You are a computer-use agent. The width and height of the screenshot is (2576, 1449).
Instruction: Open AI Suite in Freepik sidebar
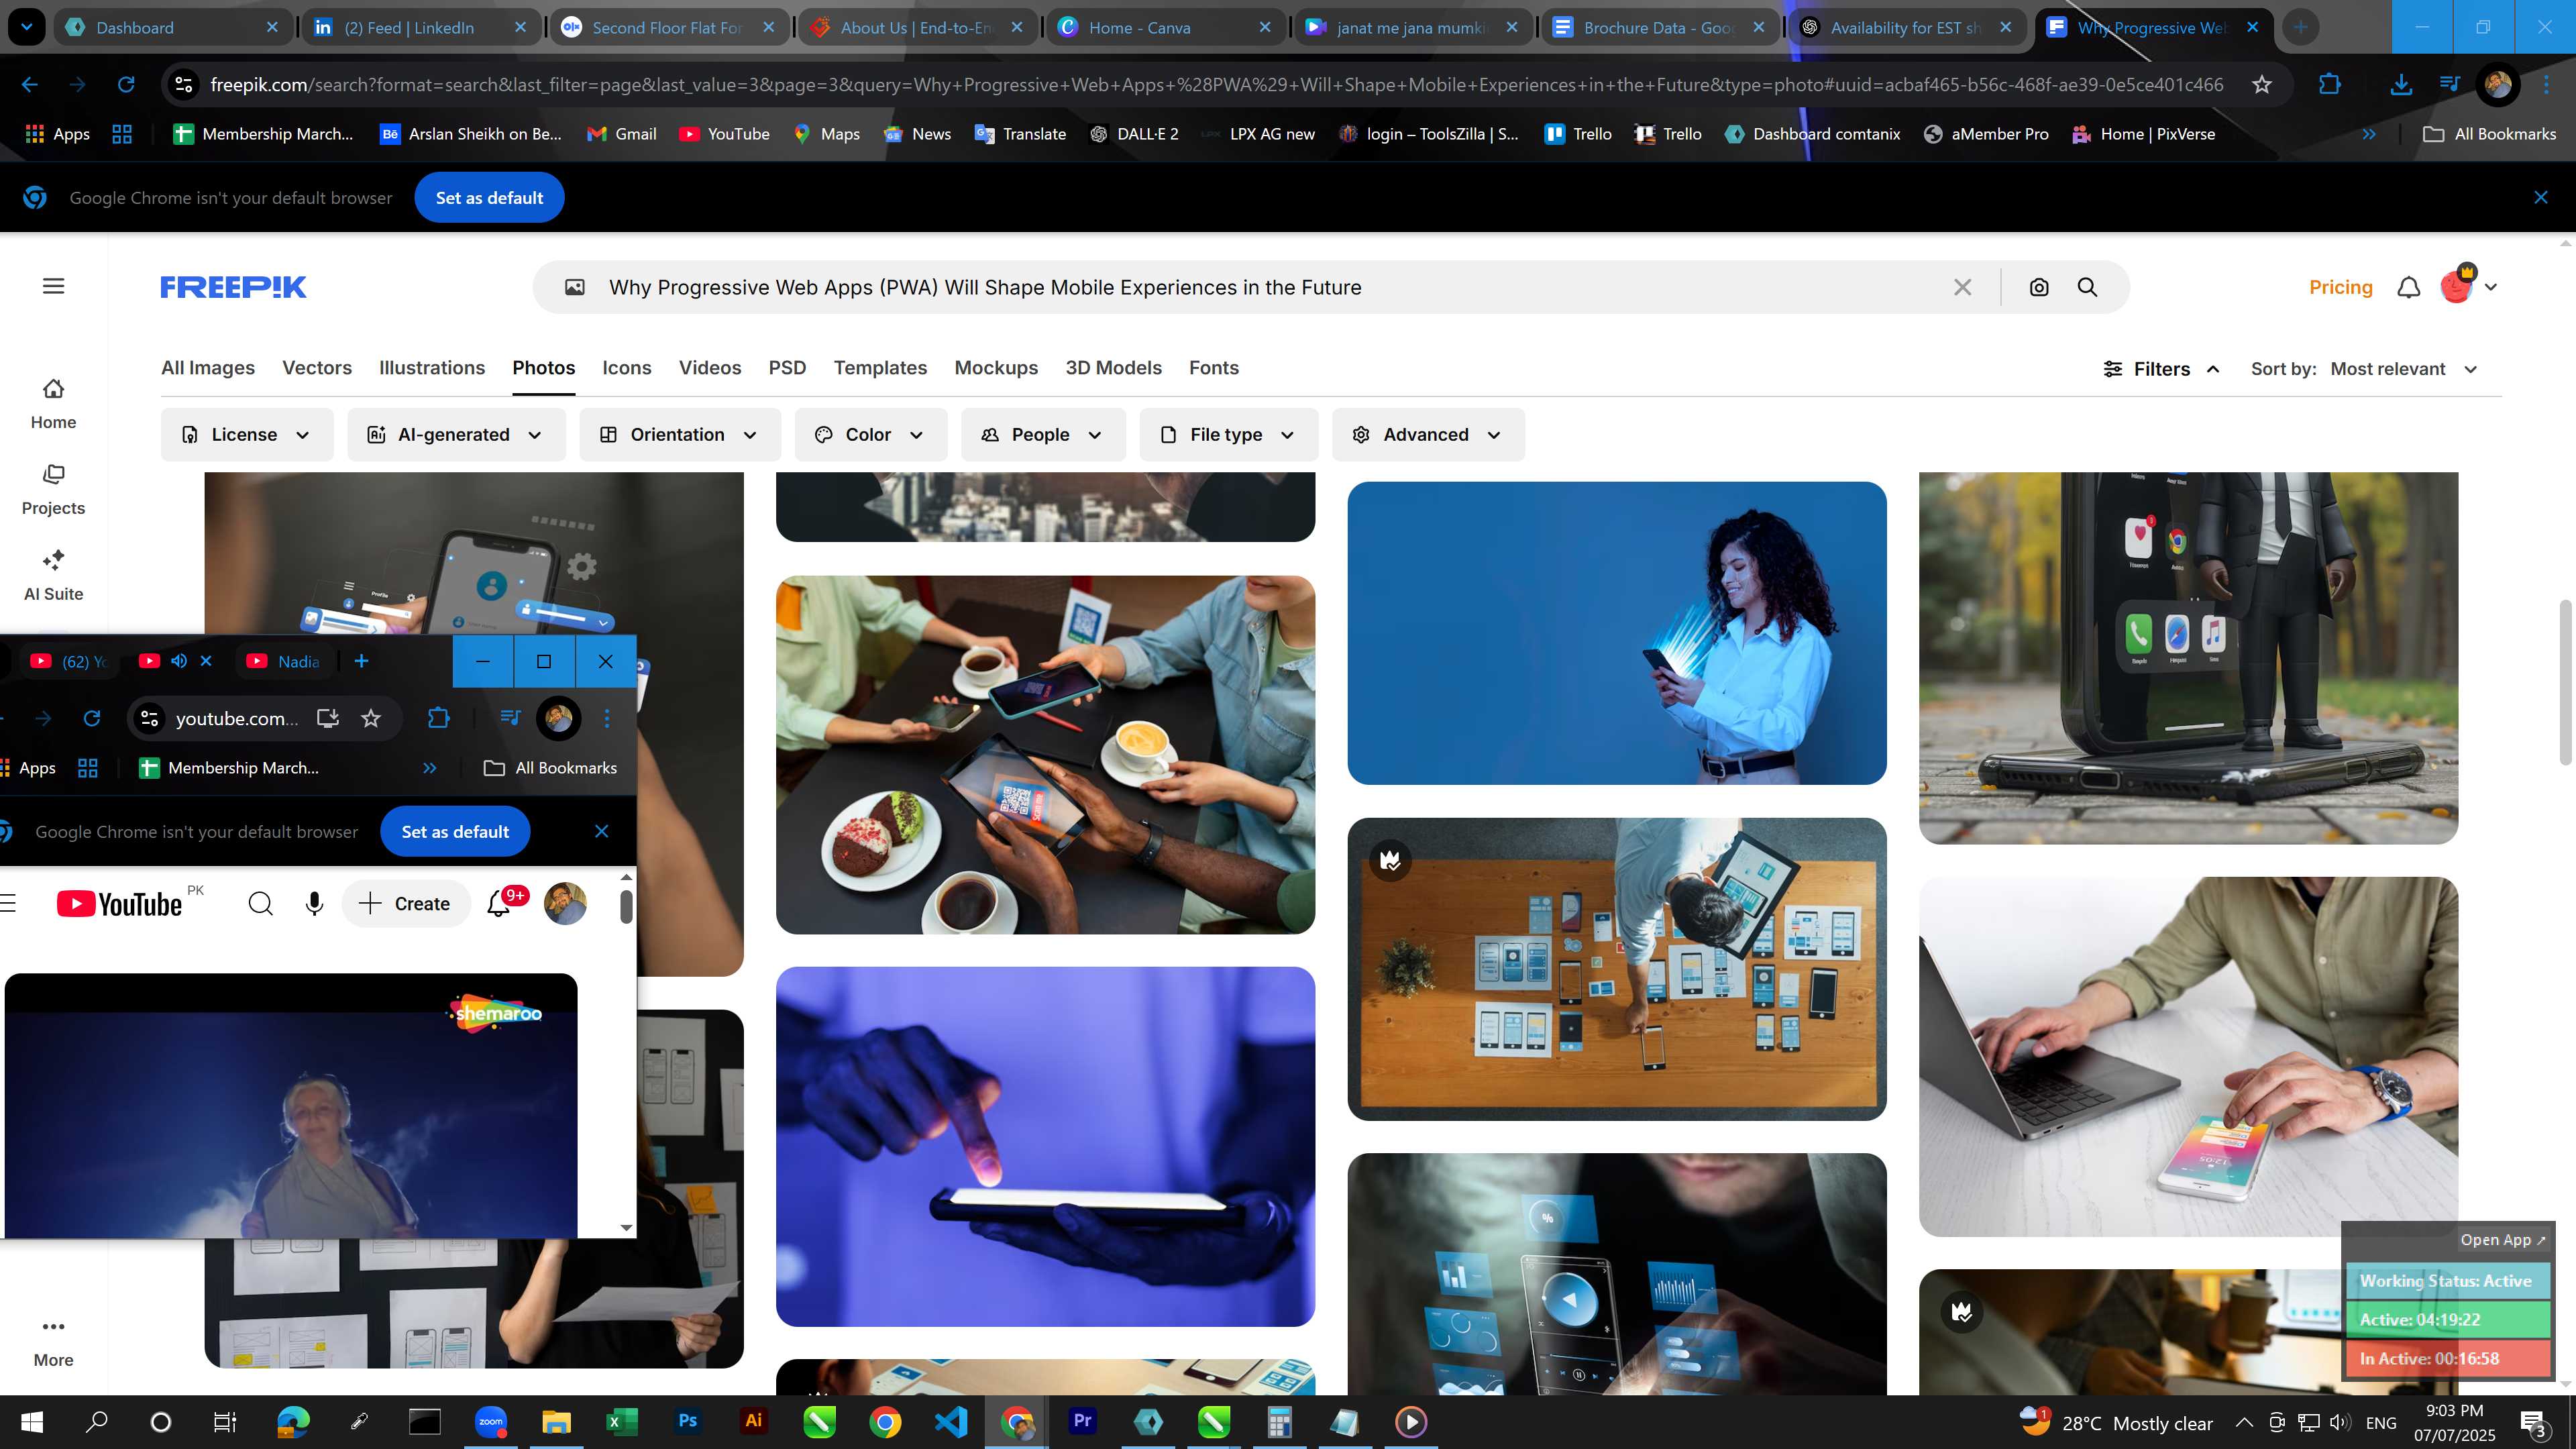coord(53,576)
